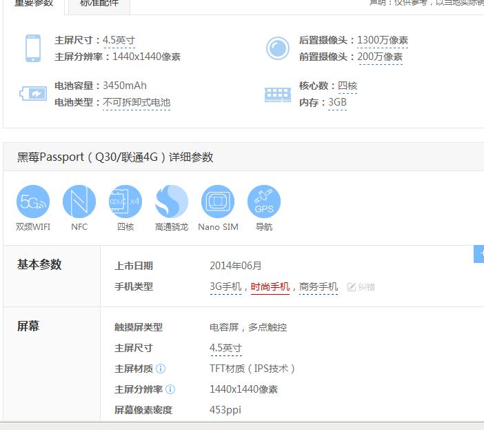The image size is (484, 430).
Task: Click the 高通骁龙 Snapdragon icon
Action: 172,202
